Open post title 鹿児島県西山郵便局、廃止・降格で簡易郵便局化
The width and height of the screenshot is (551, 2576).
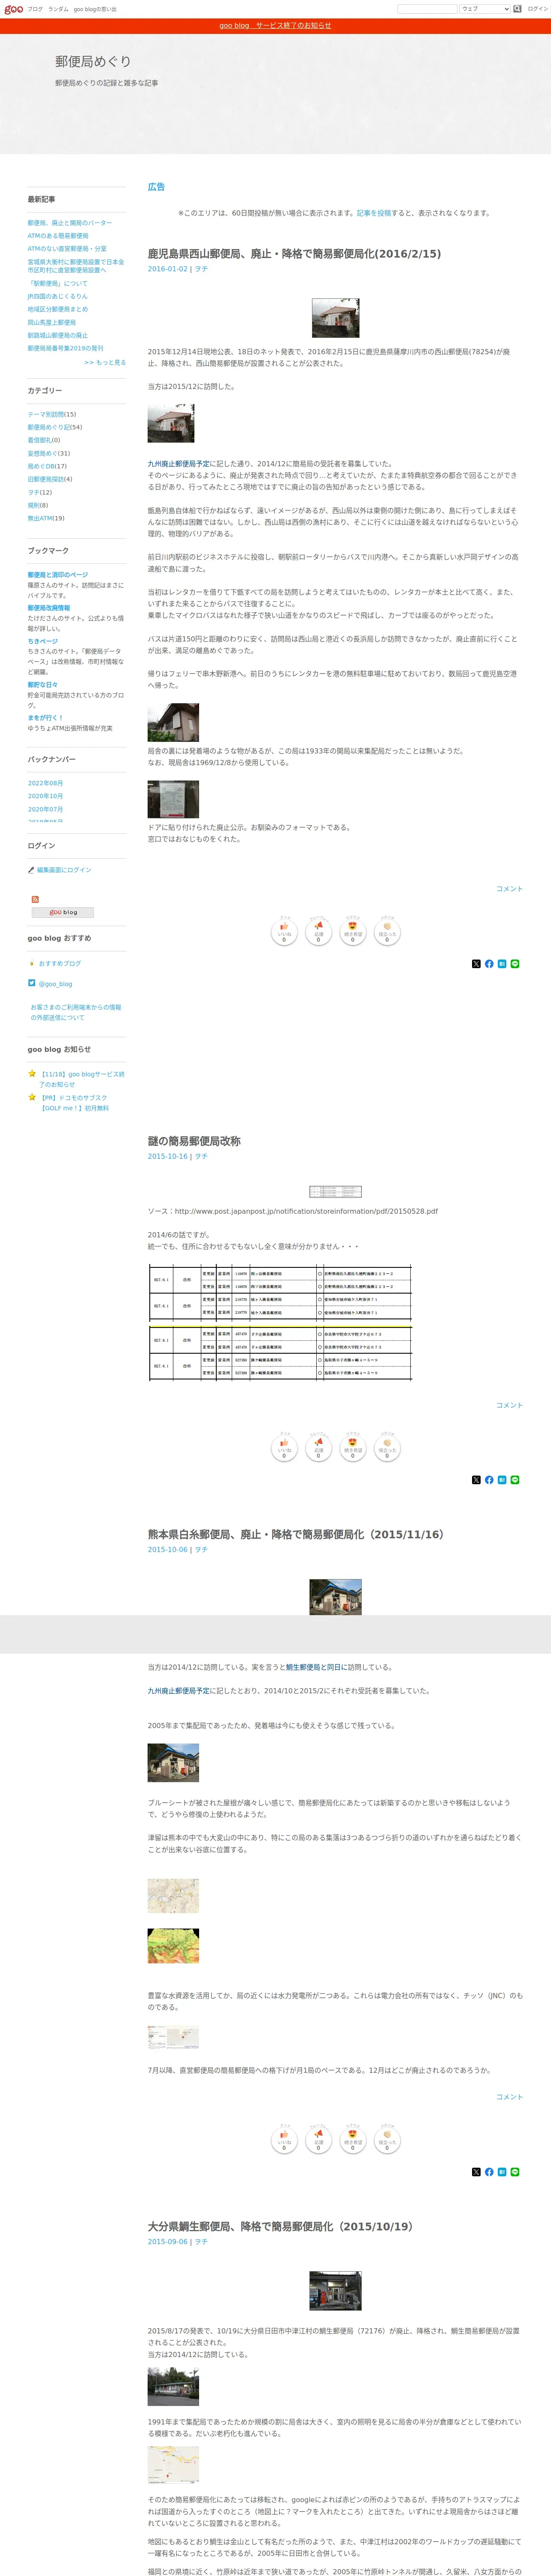(294, 254)
